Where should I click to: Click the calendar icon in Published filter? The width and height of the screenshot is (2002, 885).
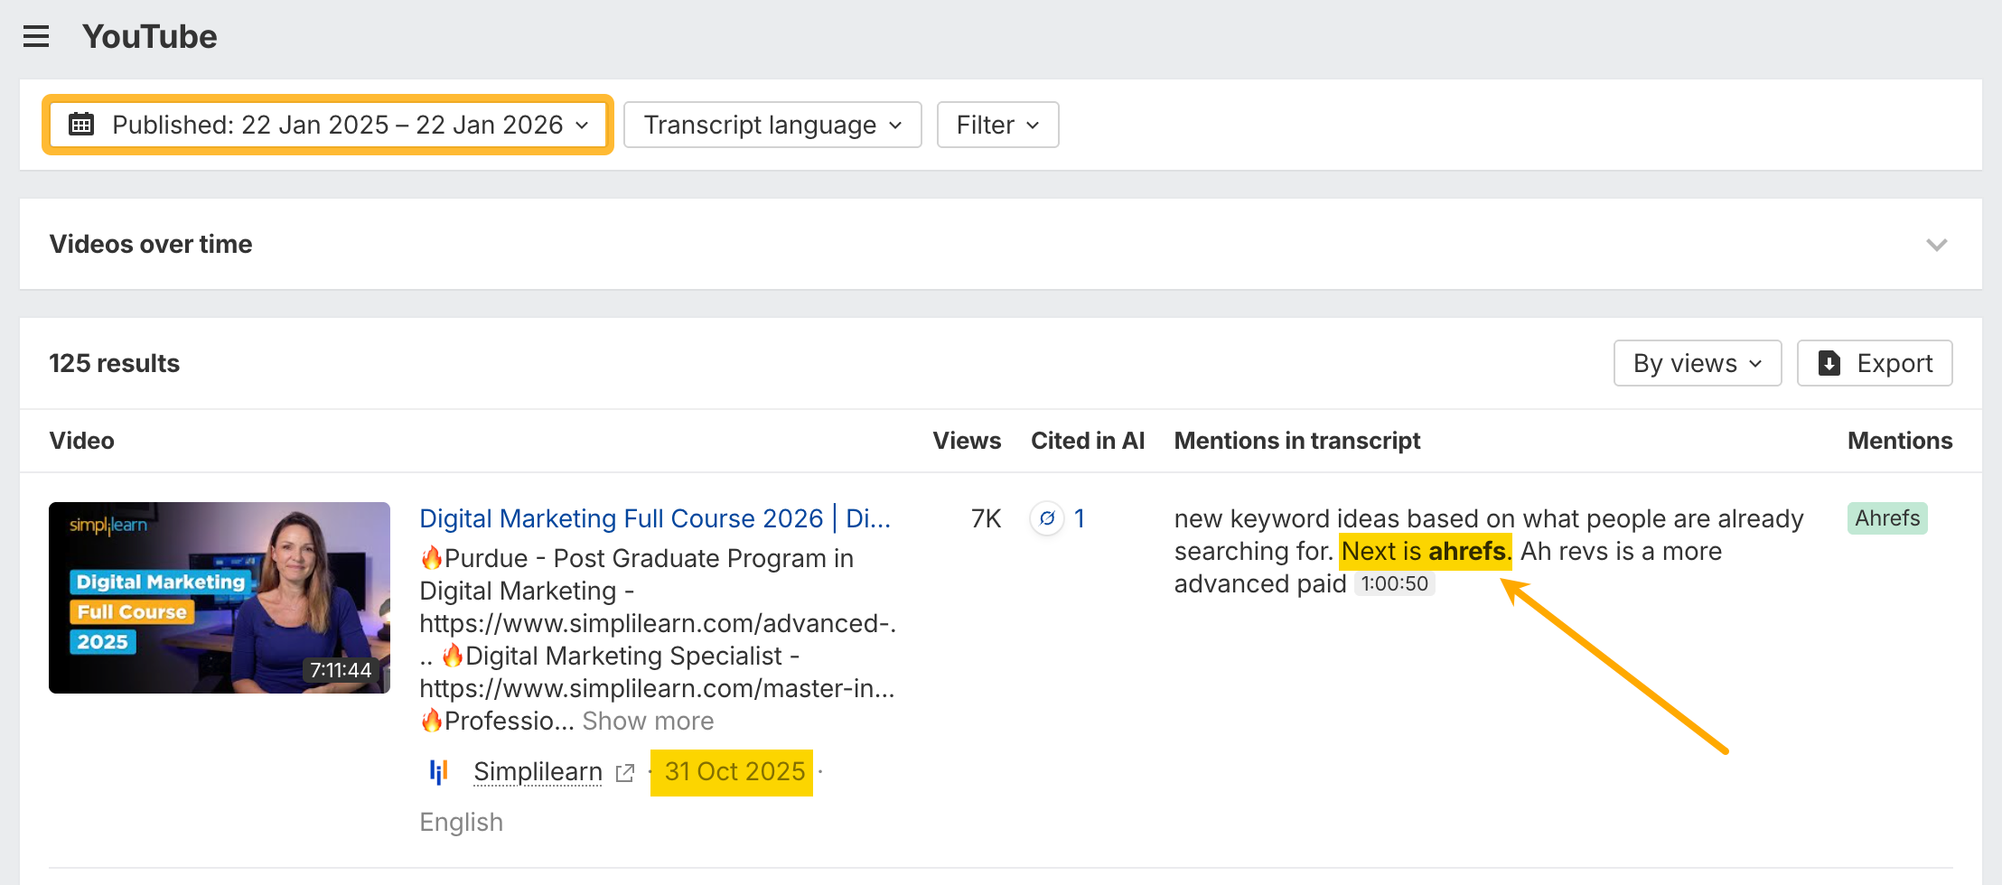click(82, 125)
